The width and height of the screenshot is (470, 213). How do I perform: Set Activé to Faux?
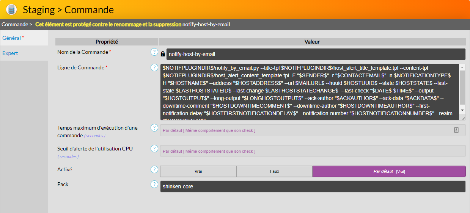(274, 171)
